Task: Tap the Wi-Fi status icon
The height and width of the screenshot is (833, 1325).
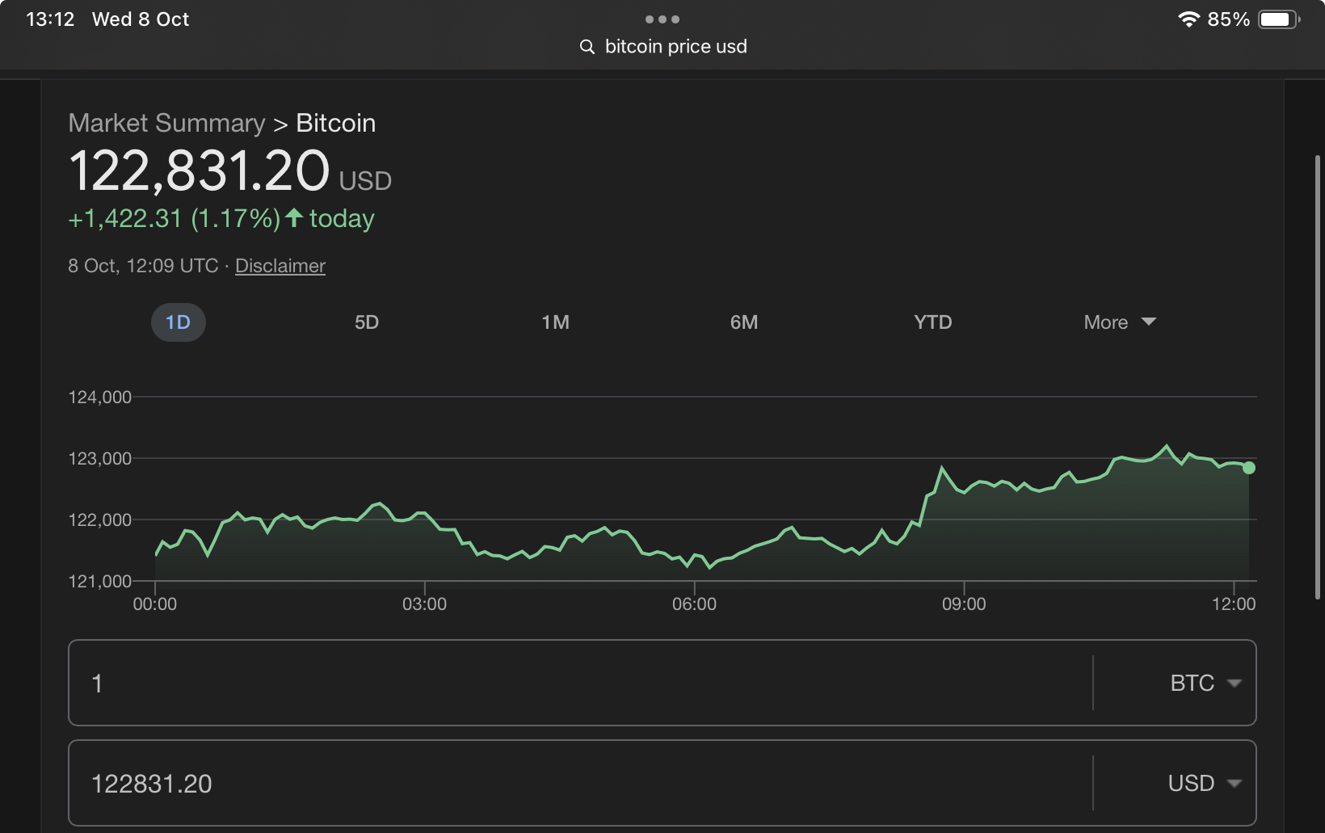Action: [x=1188, y=19]
